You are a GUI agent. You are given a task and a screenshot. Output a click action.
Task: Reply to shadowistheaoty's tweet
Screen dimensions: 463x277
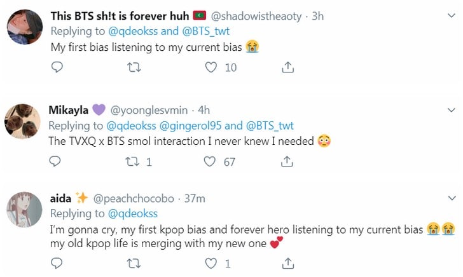(57, 67)
